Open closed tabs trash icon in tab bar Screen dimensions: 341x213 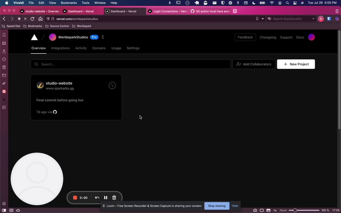click(337, 11)
